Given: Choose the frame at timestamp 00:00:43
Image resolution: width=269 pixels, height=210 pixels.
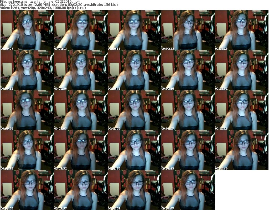Looking at the screenshot, I should coord(134,70).
